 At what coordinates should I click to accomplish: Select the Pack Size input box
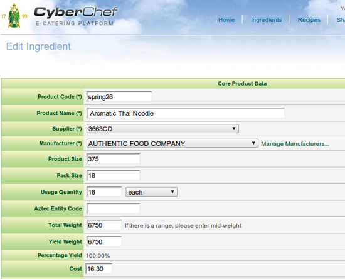113,176
